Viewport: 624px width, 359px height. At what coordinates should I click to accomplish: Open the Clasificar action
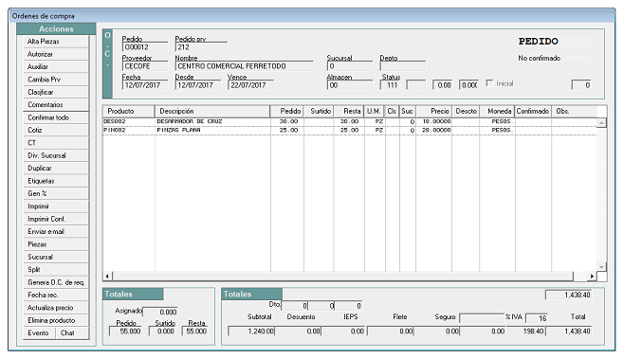pyautogui.click(x=56, y=92)
